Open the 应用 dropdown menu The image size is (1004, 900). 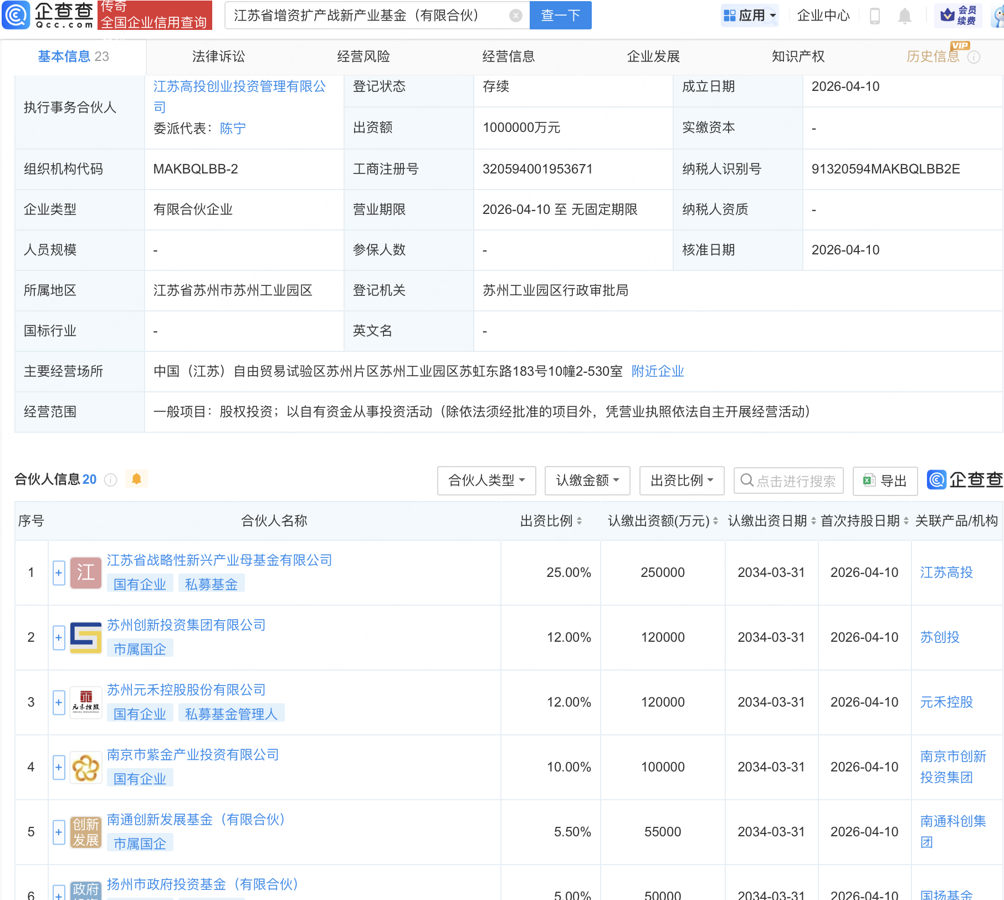point(749,16)
